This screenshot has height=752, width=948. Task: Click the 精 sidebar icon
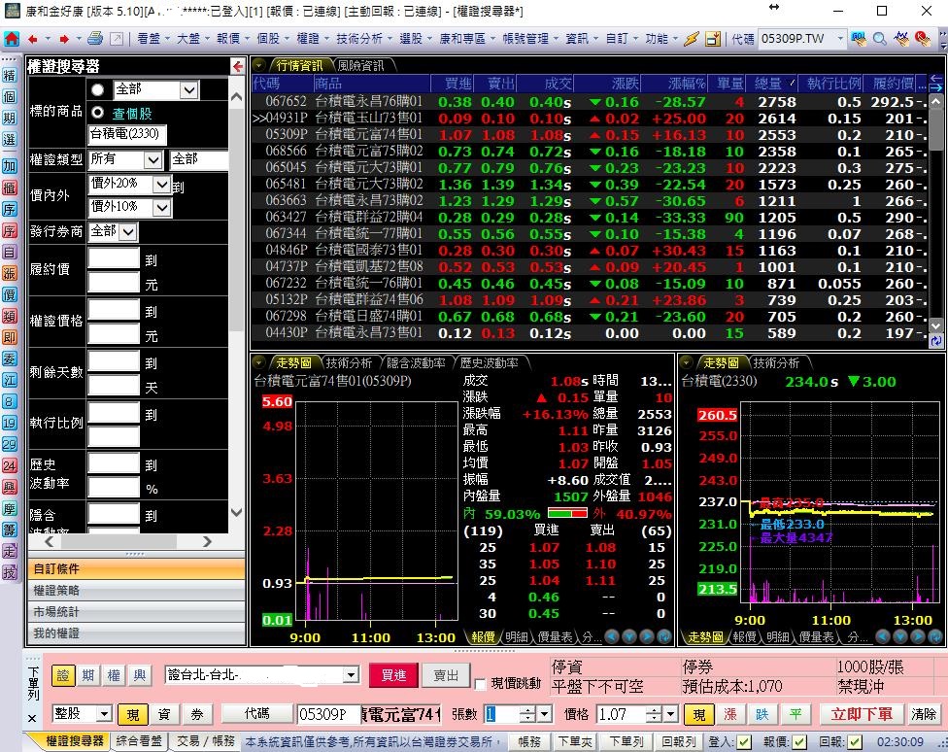(10, 76)
